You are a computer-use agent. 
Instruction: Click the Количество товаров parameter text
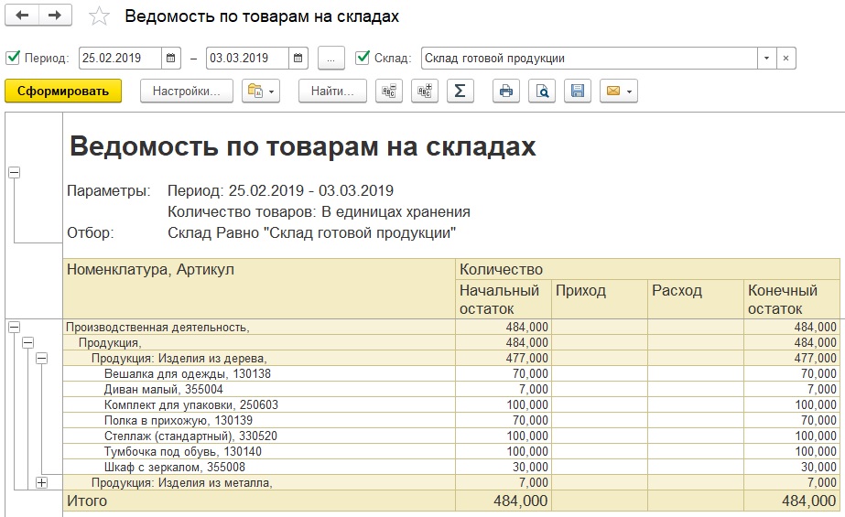(x=319, y=211)
